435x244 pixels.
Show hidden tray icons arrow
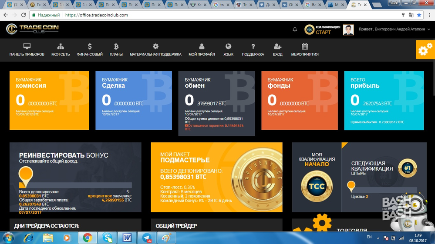[x=378, y=238]
